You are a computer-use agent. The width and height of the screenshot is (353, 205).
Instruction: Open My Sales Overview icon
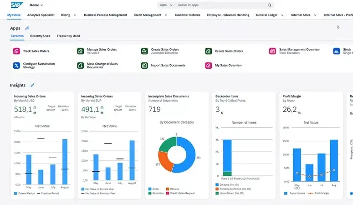[208, 65]
